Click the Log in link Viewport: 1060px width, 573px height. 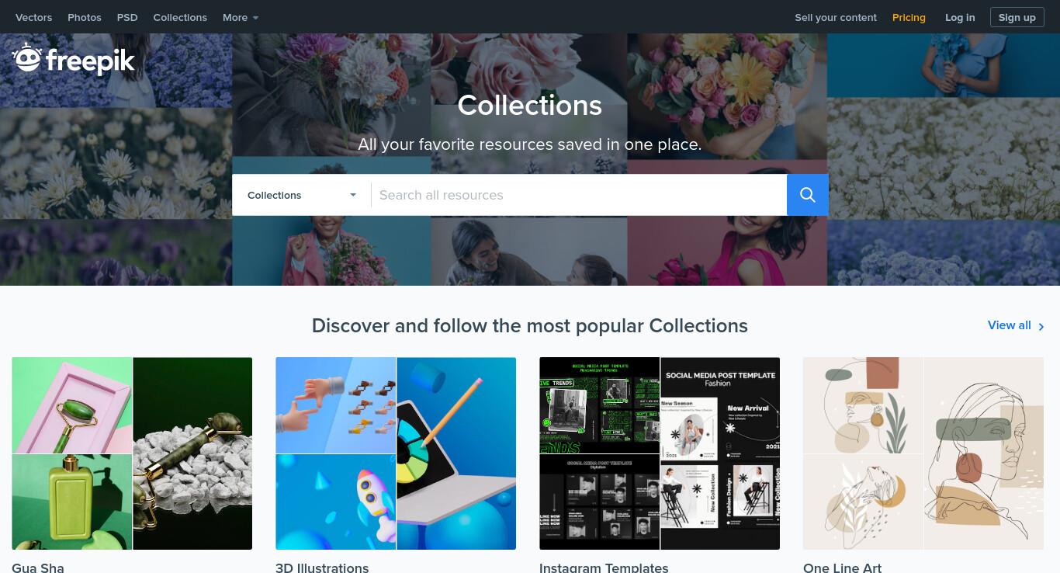[960, 17]
